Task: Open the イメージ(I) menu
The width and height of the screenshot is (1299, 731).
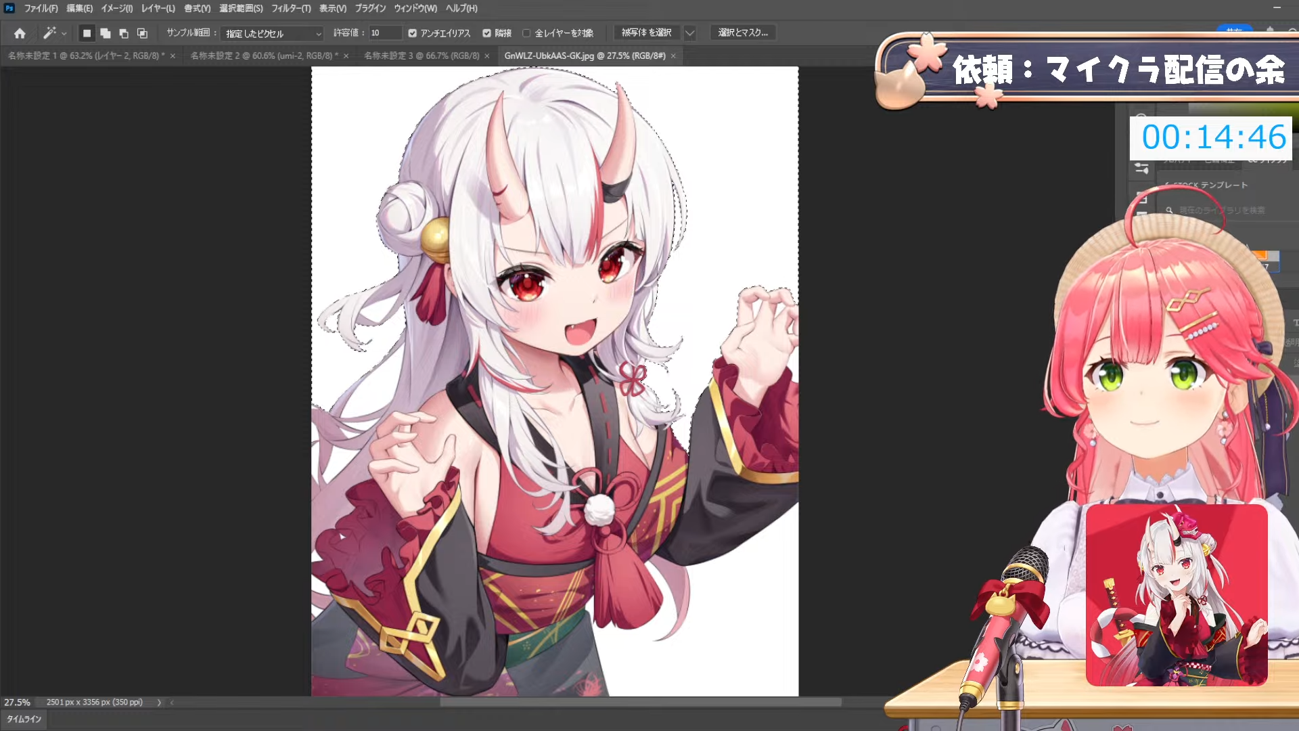Action: [x=116, y=8]
